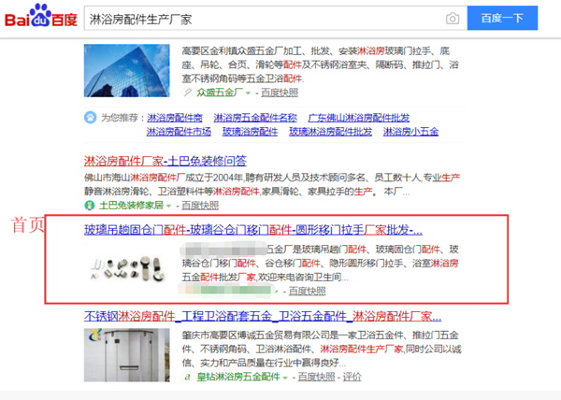Expand dropdown arrow beside 皇钻淋浴房五金配件
Image resolution: width=561 pixels, height=400 pixels.
pos(285,378)
